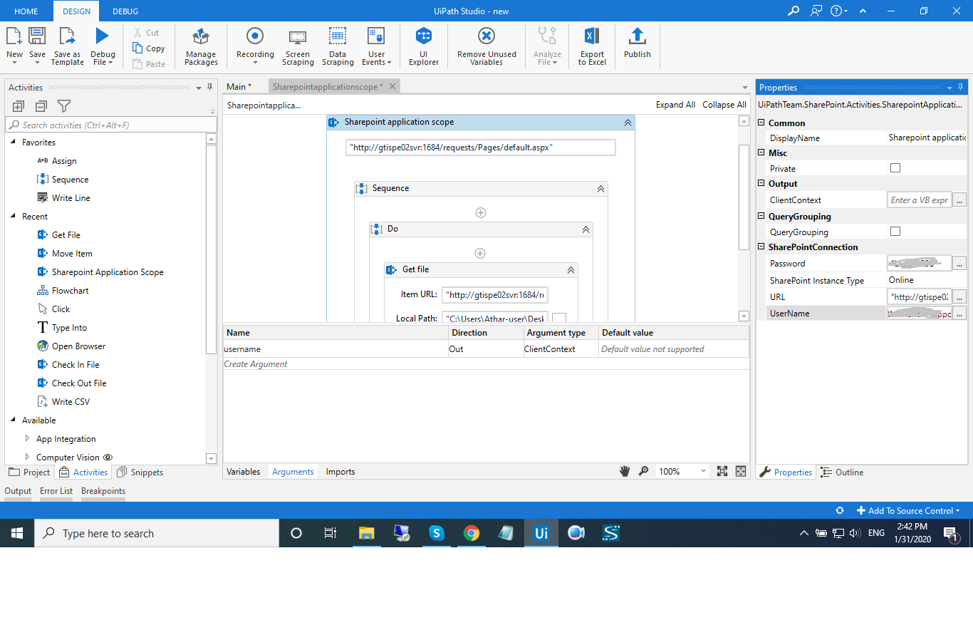973x620 pixels.
Task: Click the Export to Excel icon
Action: 592,47
